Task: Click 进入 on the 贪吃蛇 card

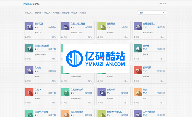Action: coord(54,81)
